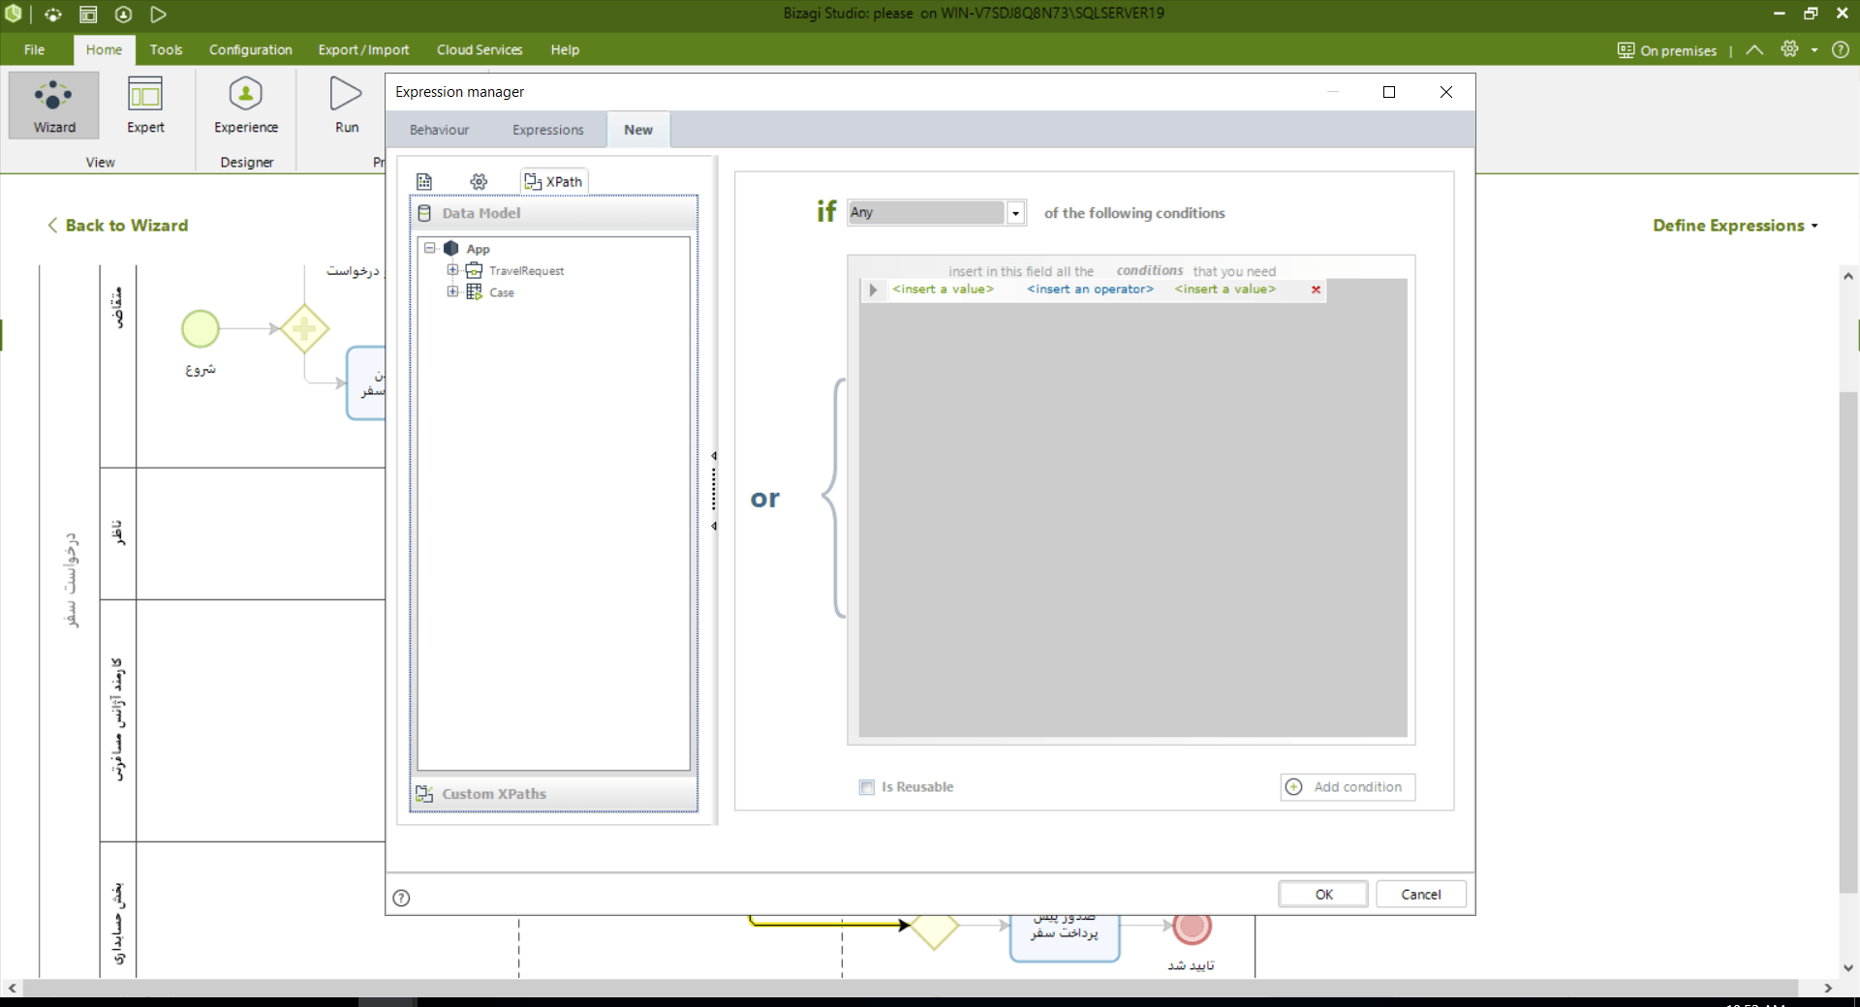Select the App node in Data Model tree
The height and width of the screenshot is (1007, 1860).
(x=478, y=249)
